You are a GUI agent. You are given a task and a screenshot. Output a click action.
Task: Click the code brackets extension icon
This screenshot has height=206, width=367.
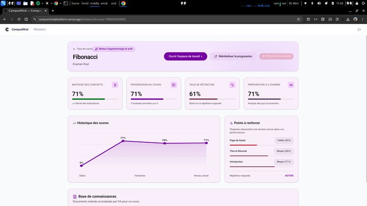tap(316, 19)
